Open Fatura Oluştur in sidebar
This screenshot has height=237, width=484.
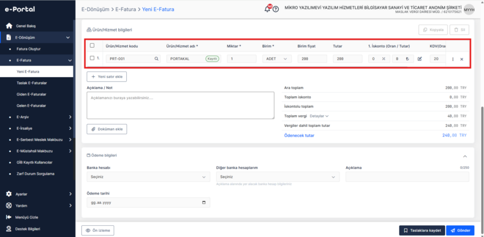pos(29,49)
